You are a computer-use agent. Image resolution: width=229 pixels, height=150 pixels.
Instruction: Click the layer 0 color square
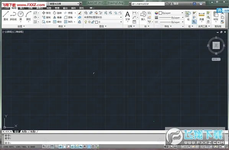coord(97,22)
